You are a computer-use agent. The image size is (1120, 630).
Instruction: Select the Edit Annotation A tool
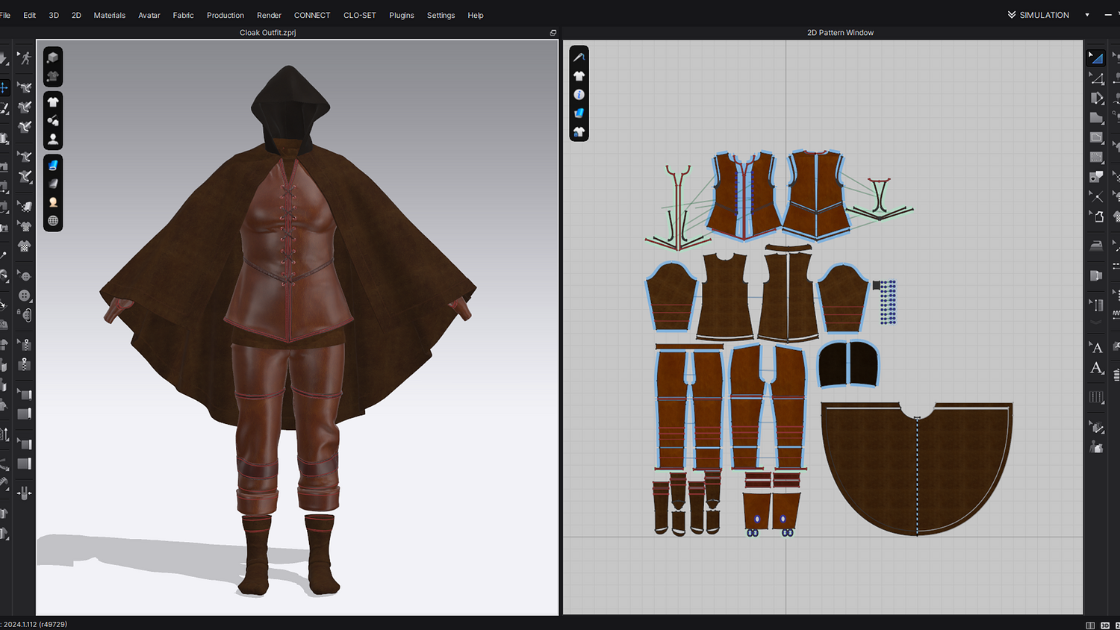point(1095,347)
